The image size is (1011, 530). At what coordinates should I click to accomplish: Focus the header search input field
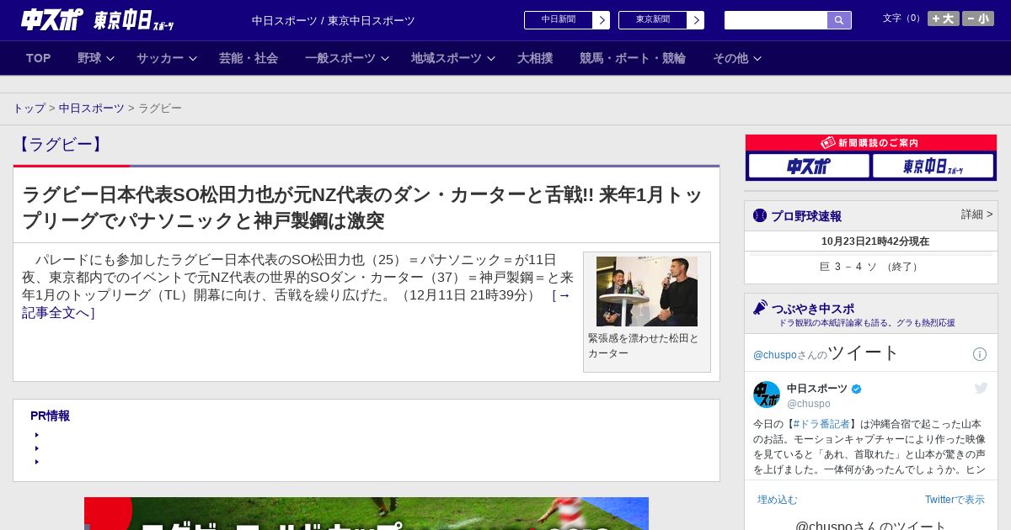[776, 20]
